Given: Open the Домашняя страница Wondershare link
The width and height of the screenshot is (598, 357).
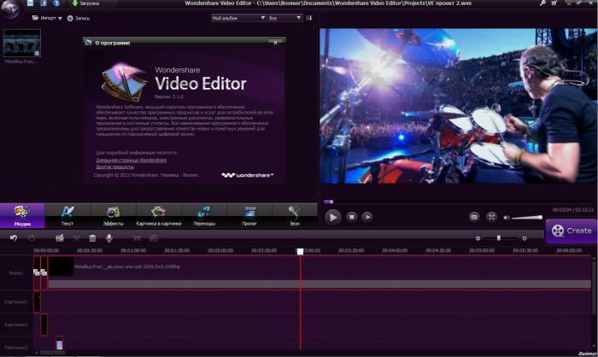Looking at the screenshot, I should [x=132, y=161].
